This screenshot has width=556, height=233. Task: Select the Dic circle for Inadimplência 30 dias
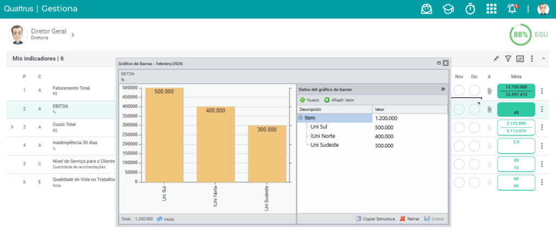click(475, 146)
